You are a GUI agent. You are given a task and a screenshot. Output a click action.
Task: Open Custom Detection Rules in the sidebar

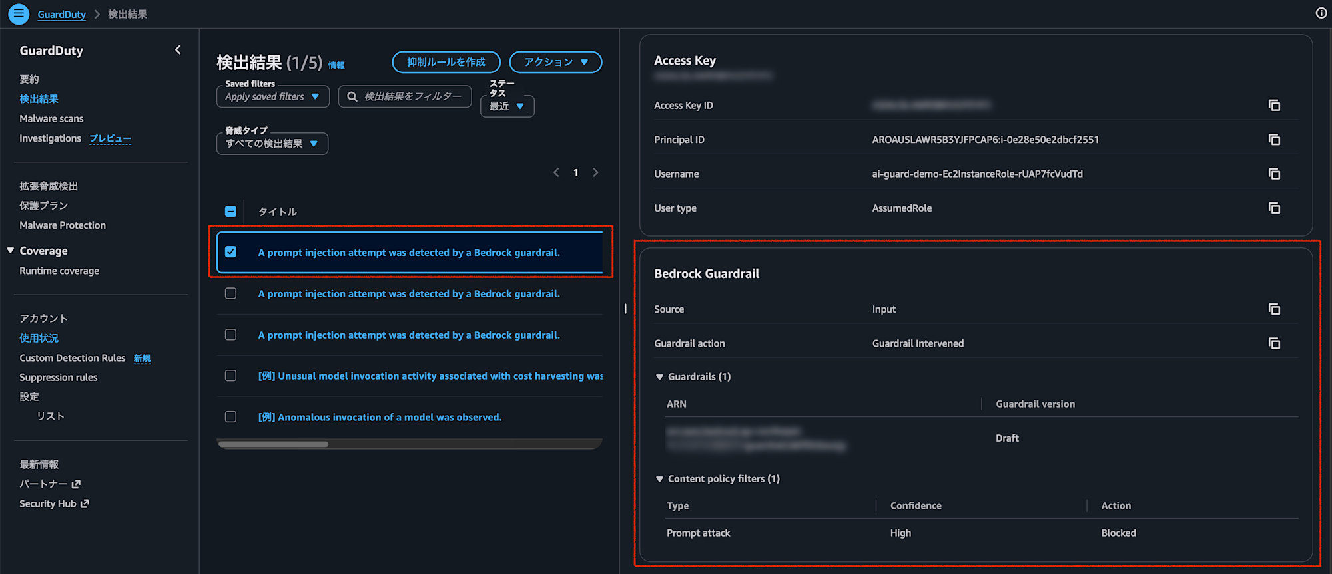click(73, 358)
